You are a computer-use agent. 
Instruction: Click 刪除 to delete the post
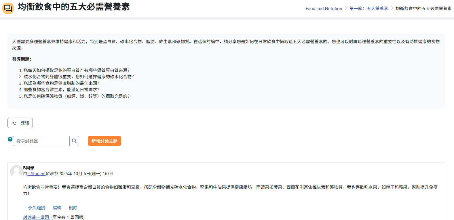pyautogui.click(x=73, y=208)
